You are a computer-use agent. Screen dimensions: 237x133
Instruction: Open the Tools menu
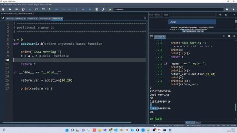tap(42, 5)
